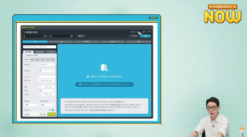247x137 pixels.
Task: Click the document search icon in center
Action: 104,68
